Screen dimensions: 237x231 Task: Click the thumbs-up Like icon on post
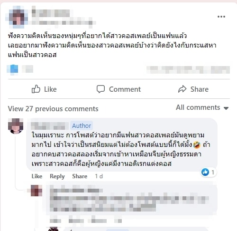[36, 89]
